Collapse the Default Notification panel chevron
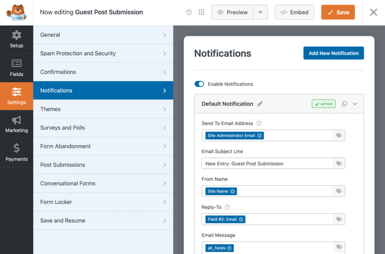385x254 pixels. (355, 103)
